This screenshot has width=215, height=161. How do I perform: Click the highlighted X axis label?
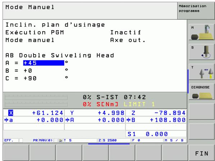pos(11,113)
